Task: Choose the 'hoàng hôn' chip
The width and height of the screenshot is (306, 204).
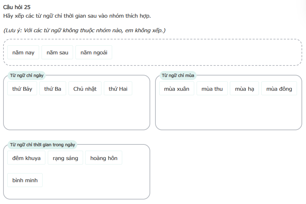Action: pyautogui.click(x=104, y=158)
